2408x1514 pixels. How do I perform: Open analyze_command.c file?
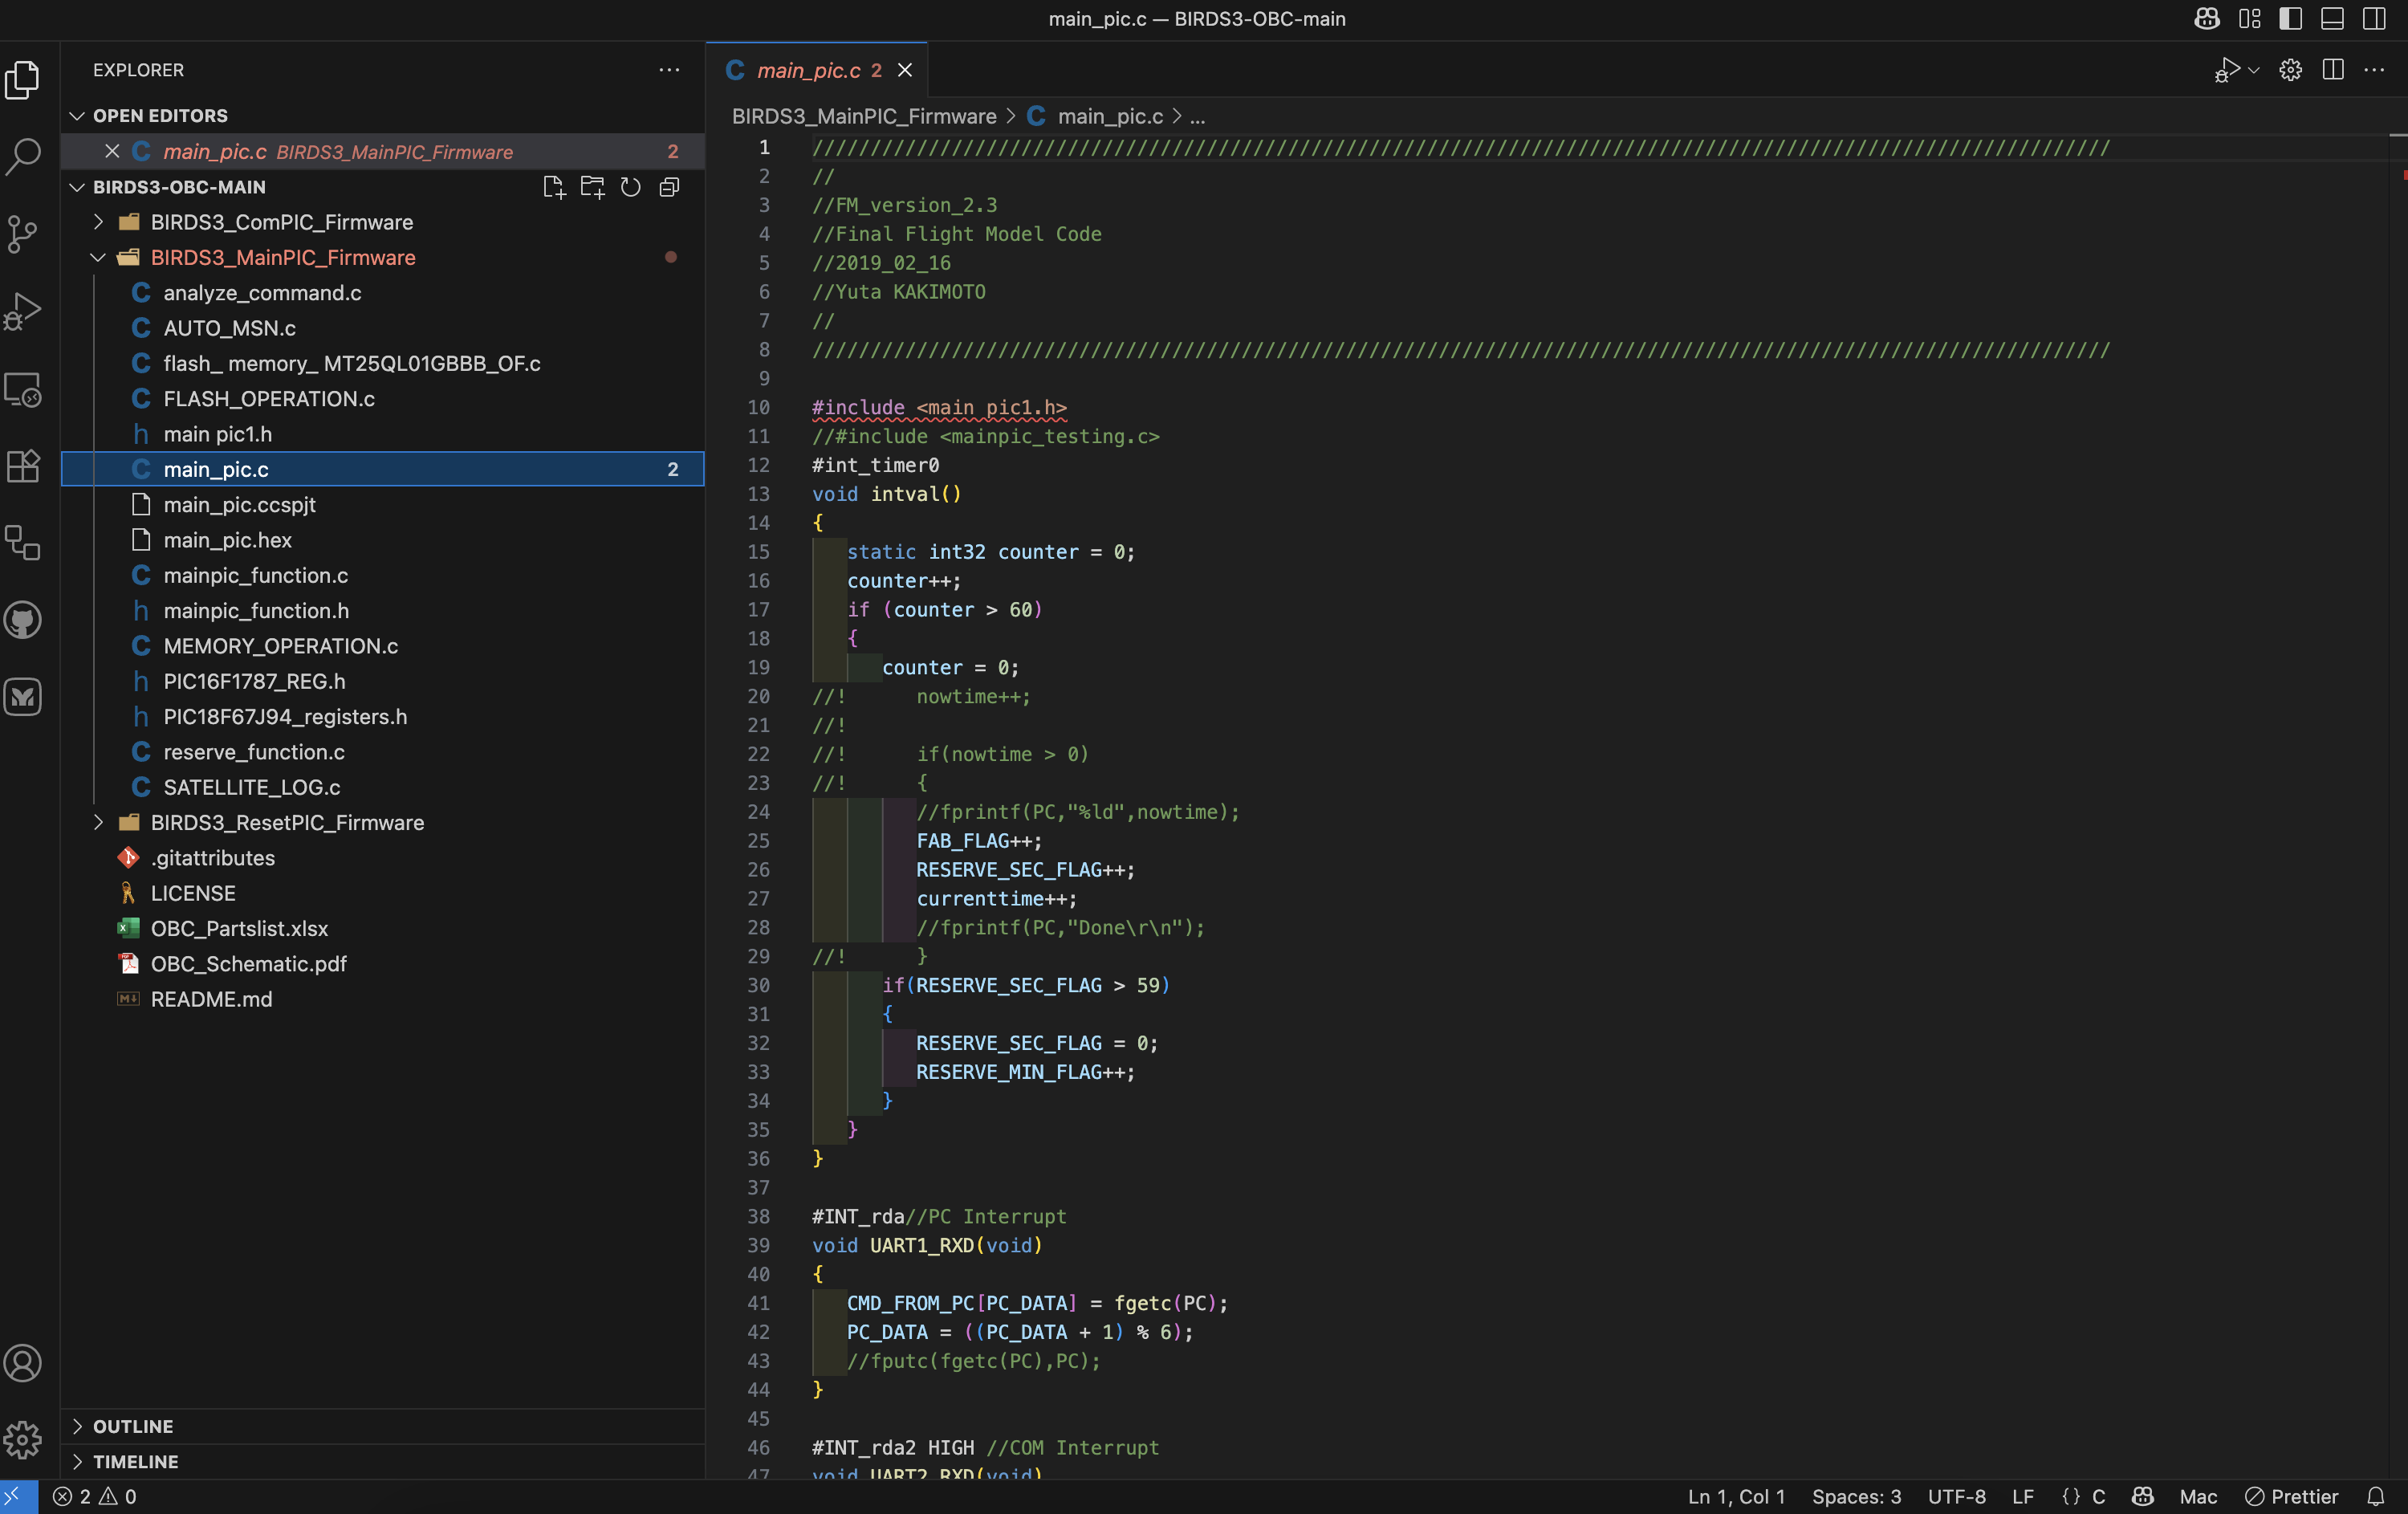[x=262, y=293]
